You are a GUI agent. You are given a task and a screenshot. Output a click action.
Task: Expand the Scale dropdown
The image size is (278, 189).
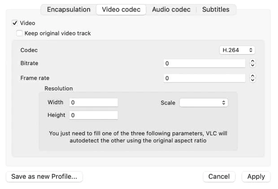pos(204,103)
